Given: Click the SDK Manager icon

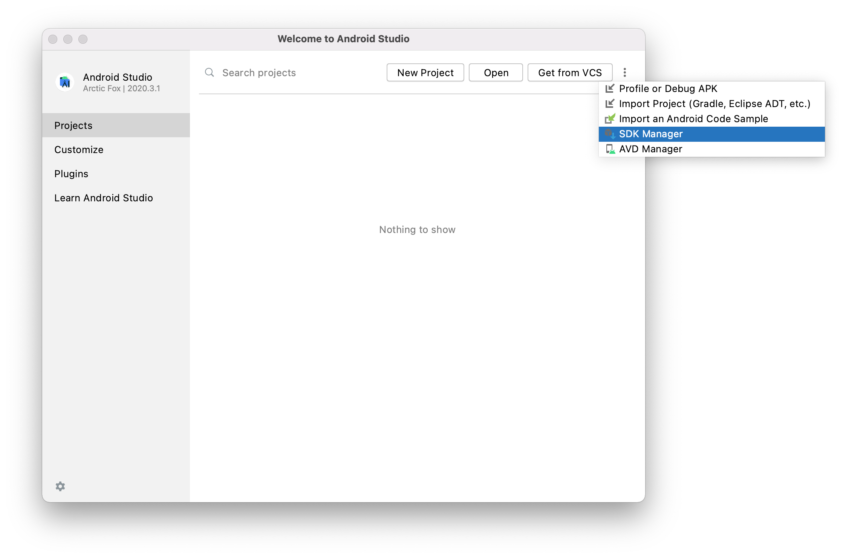Looking at the screenshot, I should tap(610, 134).
